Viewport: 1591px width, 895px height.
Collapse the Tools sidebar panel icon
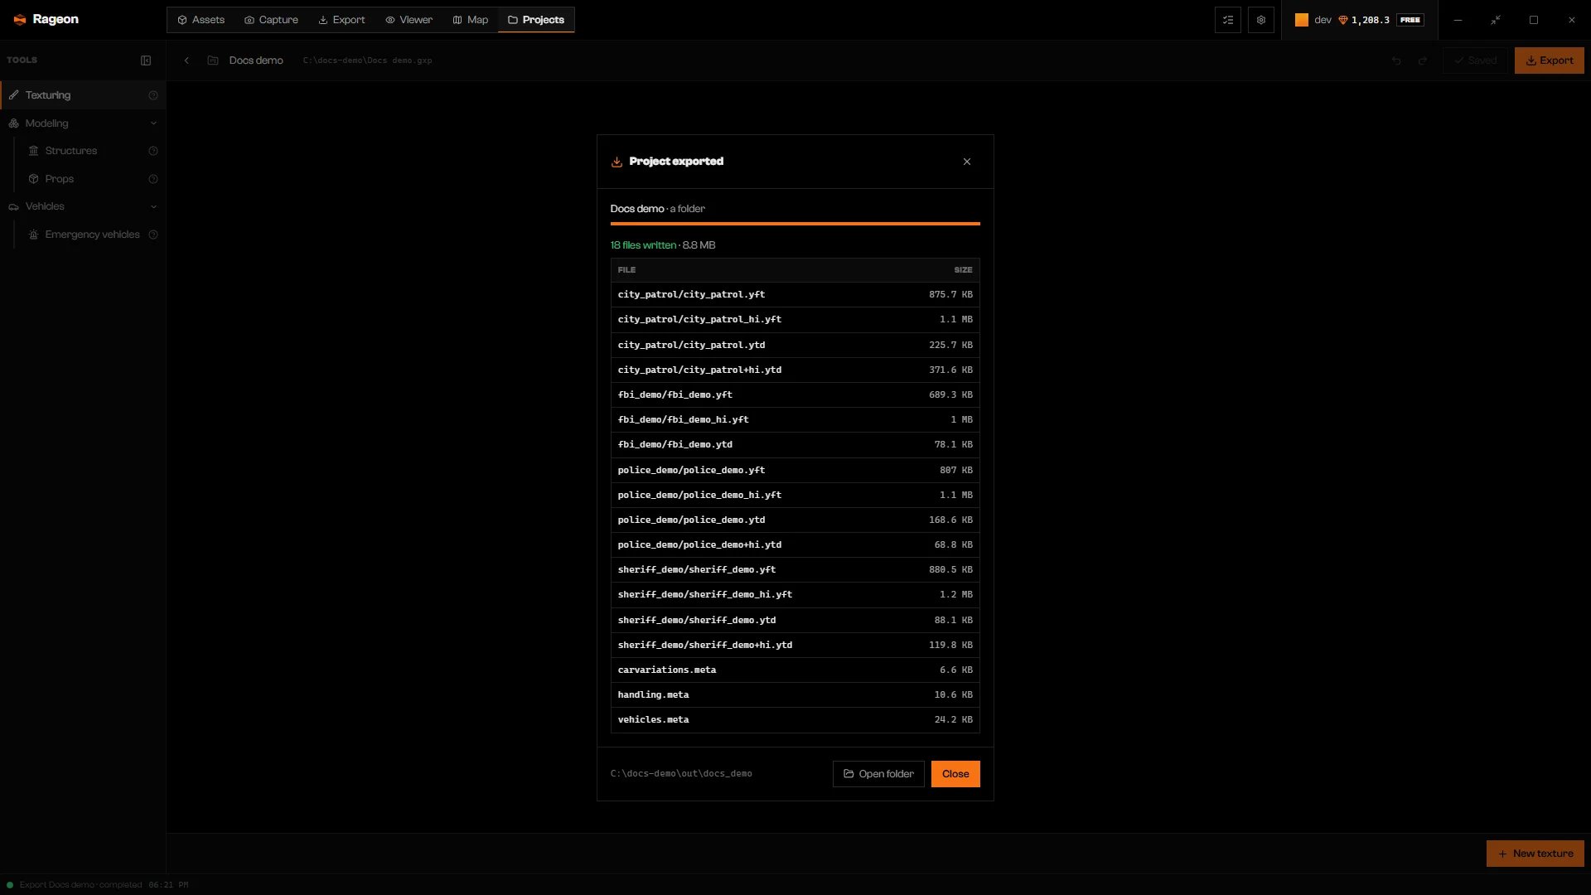coord(146,60)
